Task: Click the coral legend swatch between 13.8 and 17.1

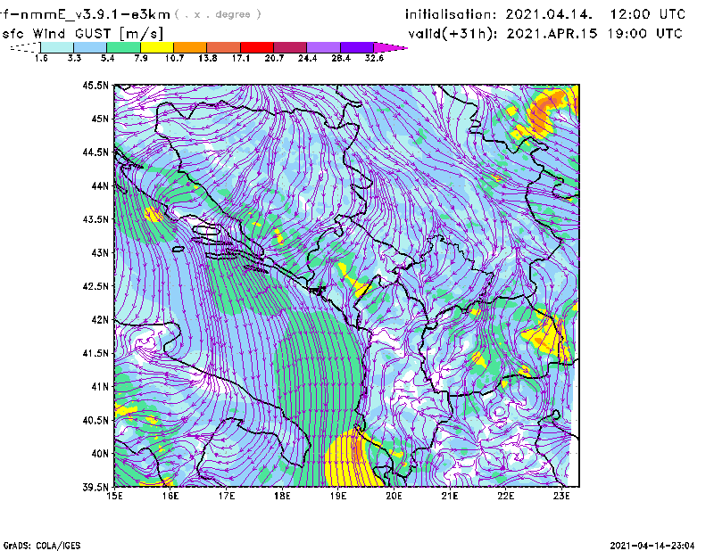Action: tap(223, 47)
